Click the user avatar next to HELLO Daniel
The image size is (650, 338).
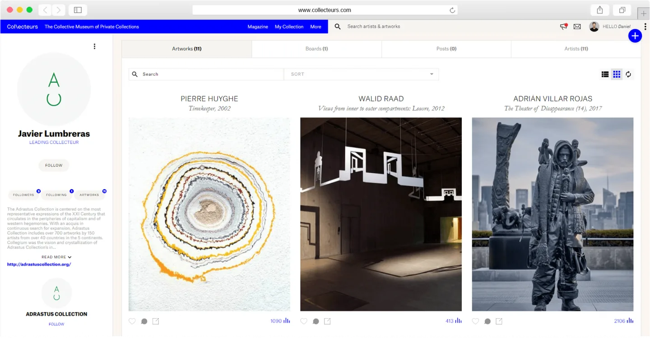[594, 27]
